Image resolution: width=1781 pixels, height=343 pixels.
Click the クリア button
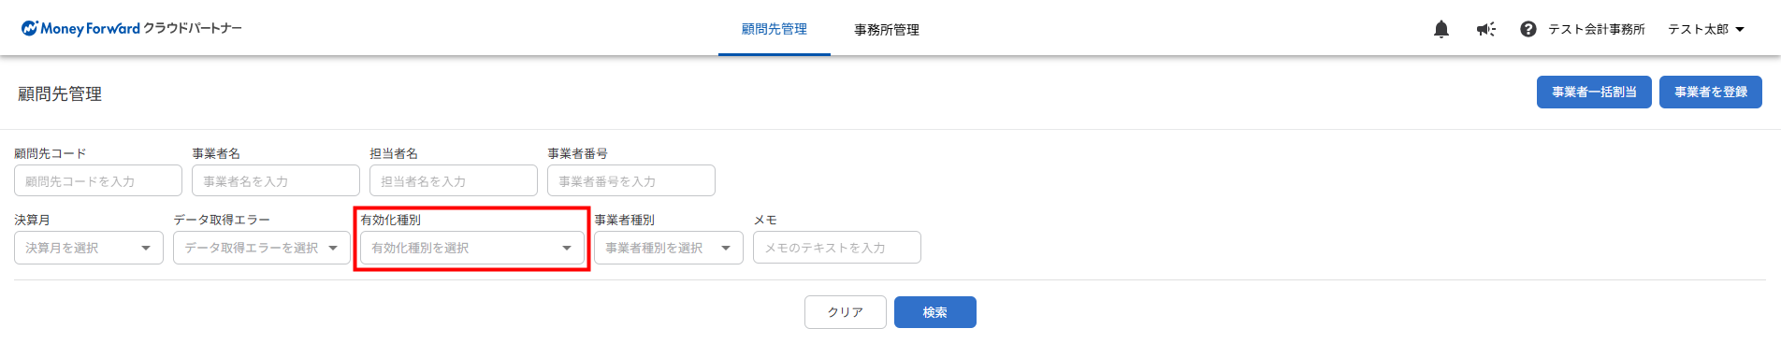point(846,312)
